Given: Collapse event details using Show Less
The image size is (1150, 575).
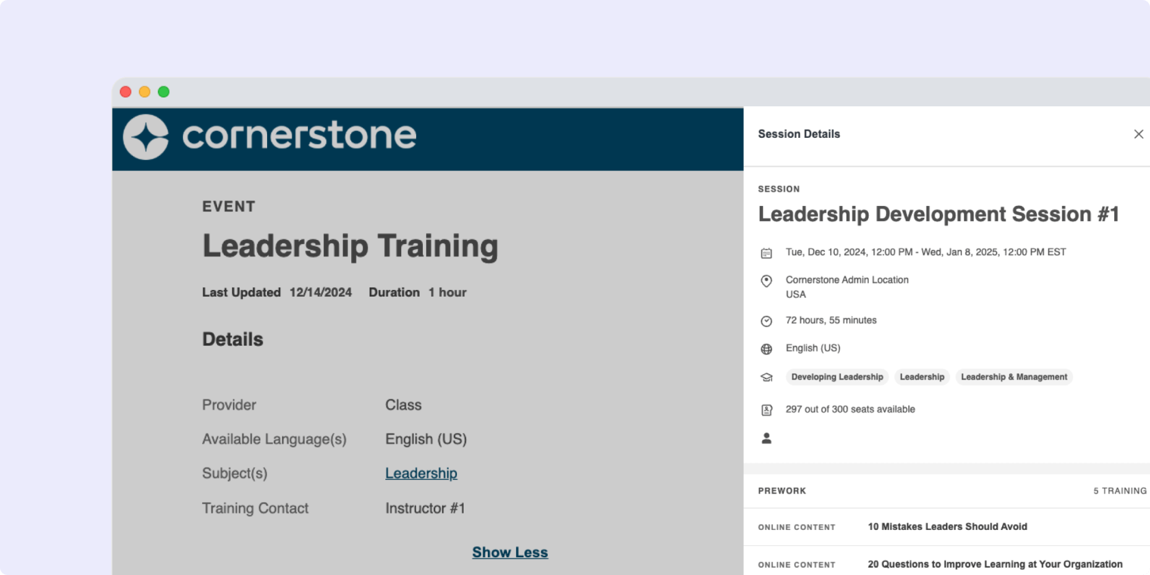Looking at the screenshot, I should [510, 552].
